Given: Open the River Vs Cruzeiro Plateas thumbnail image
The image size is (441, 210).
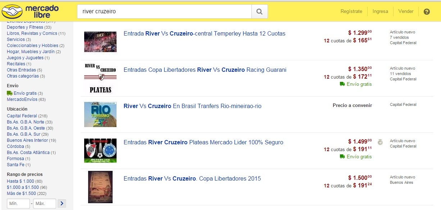Looking at the screenshot, I should click(100, 150).
